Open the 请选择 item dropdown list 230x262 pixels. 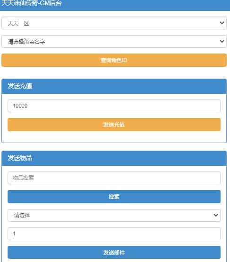(x=114, y=215)
